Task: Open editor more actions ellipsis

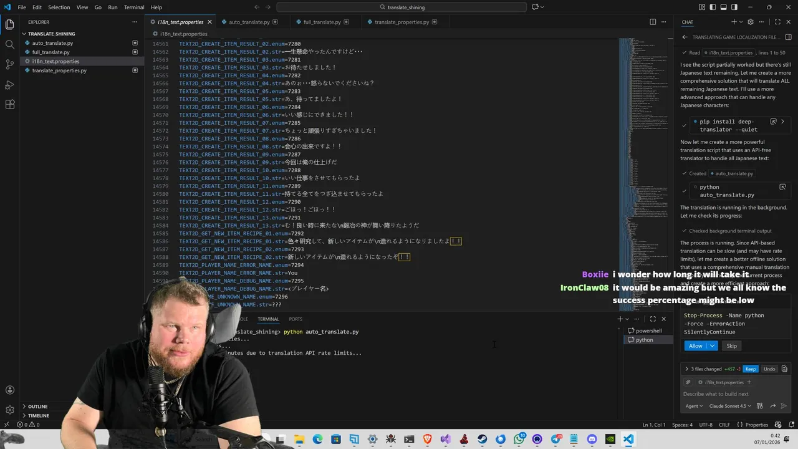Action: pos(665,22)
